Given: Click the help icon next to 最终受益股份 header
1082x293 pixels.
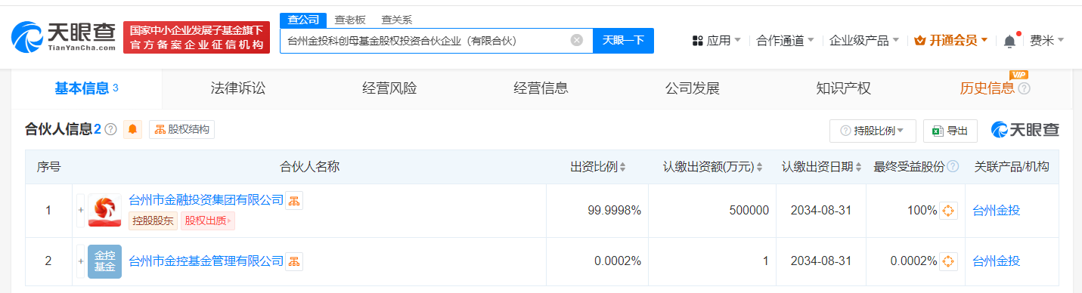Looking at the screenshot, I should [953, 167].
